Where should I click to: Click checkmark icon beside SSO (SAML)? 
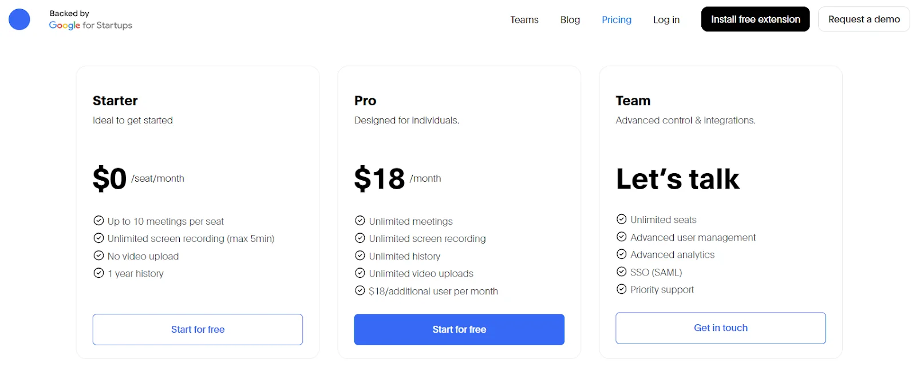622,272
